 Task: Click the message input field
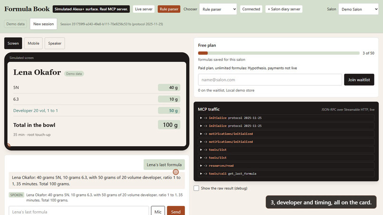tap(79, 211)
